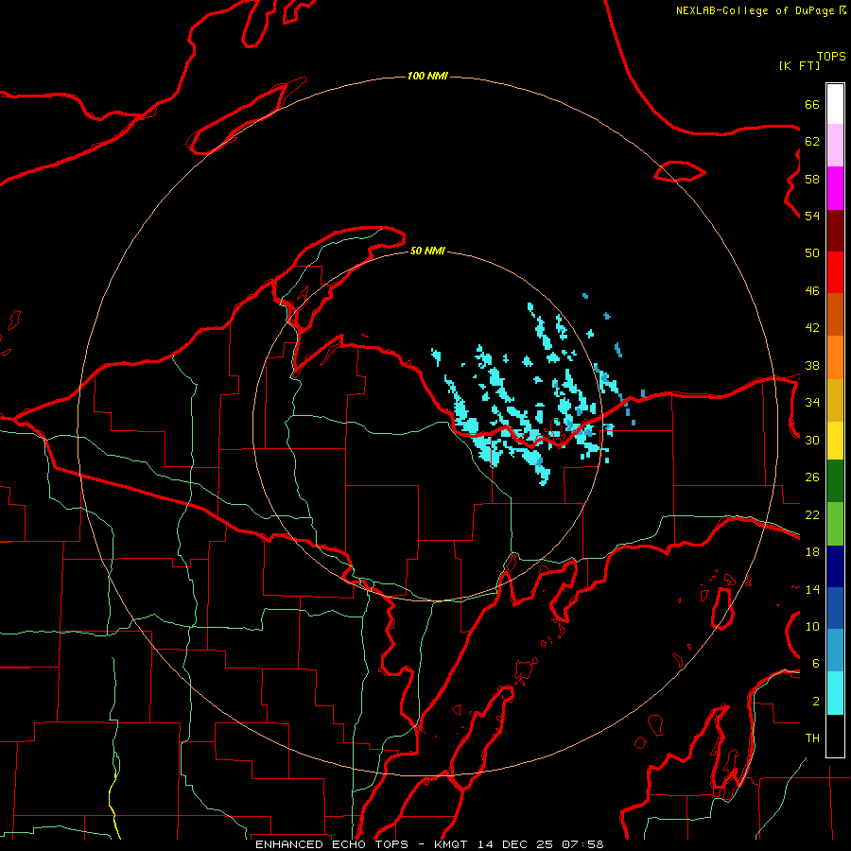Click the '14 DEC 25 07:58' timestamp
Screen dimensions: 851x851
pos(541,844)
